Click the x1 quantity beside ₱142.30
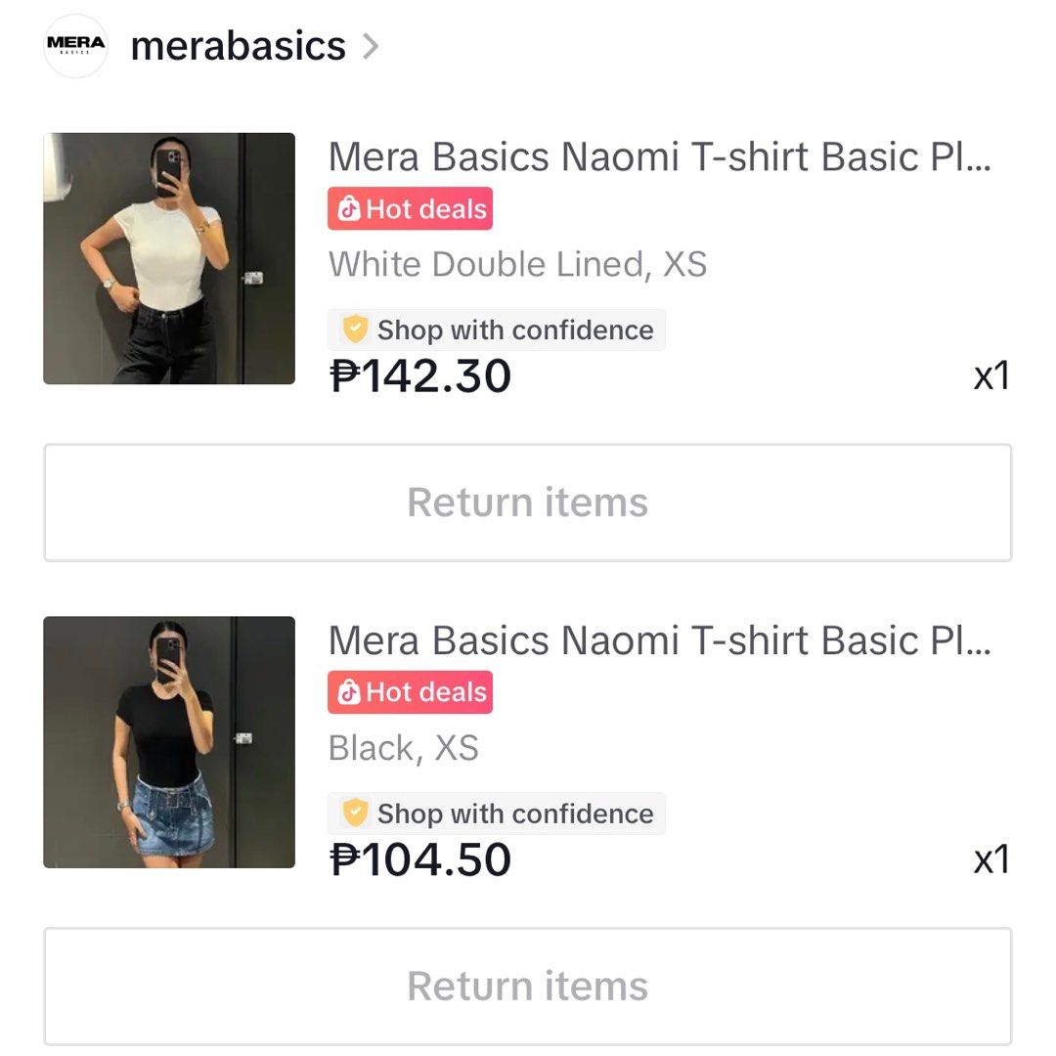1056x1056 pixels. tap(994, 376)
